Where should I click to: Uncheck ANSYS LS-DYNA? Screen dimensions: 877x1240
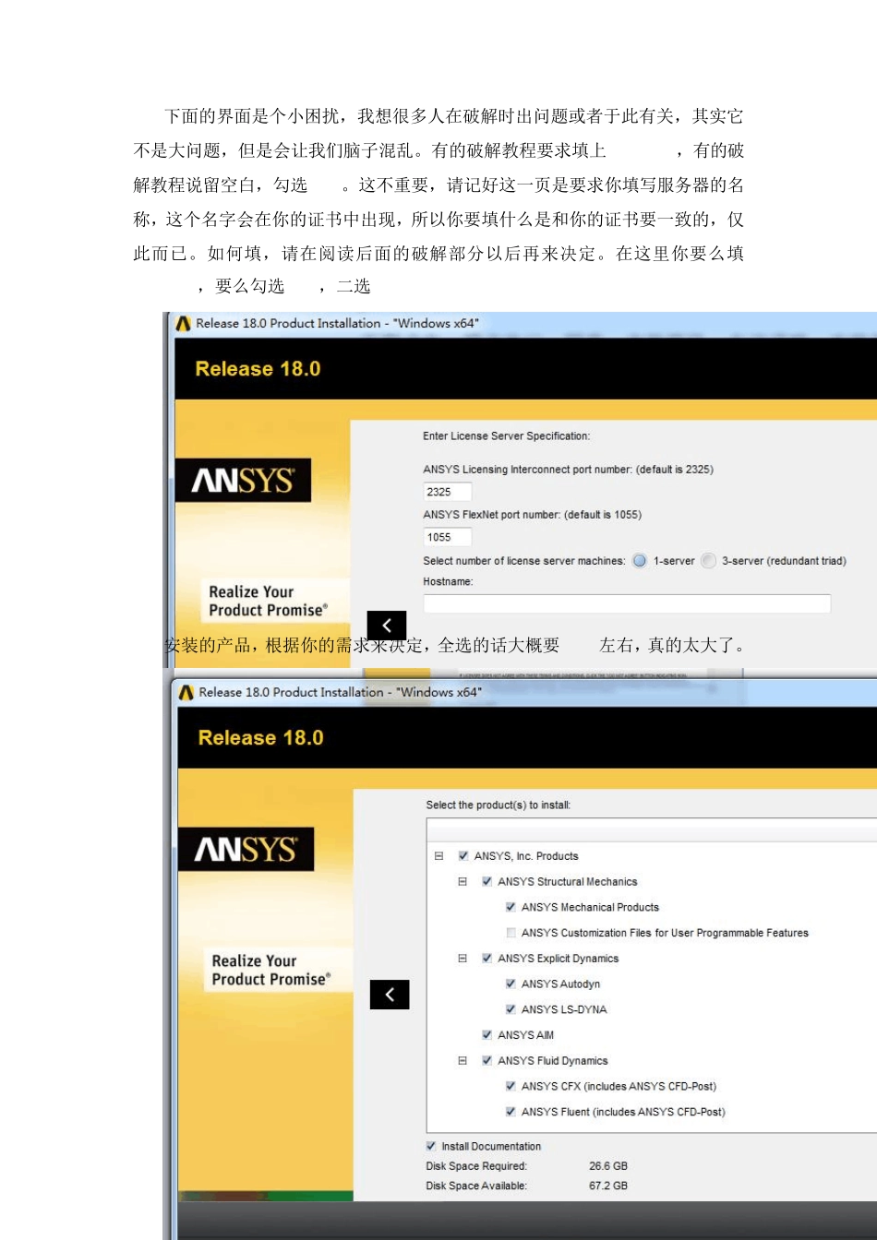511,1009
